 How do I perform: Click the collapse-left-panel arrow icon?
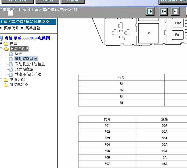(x=175, y=12)
